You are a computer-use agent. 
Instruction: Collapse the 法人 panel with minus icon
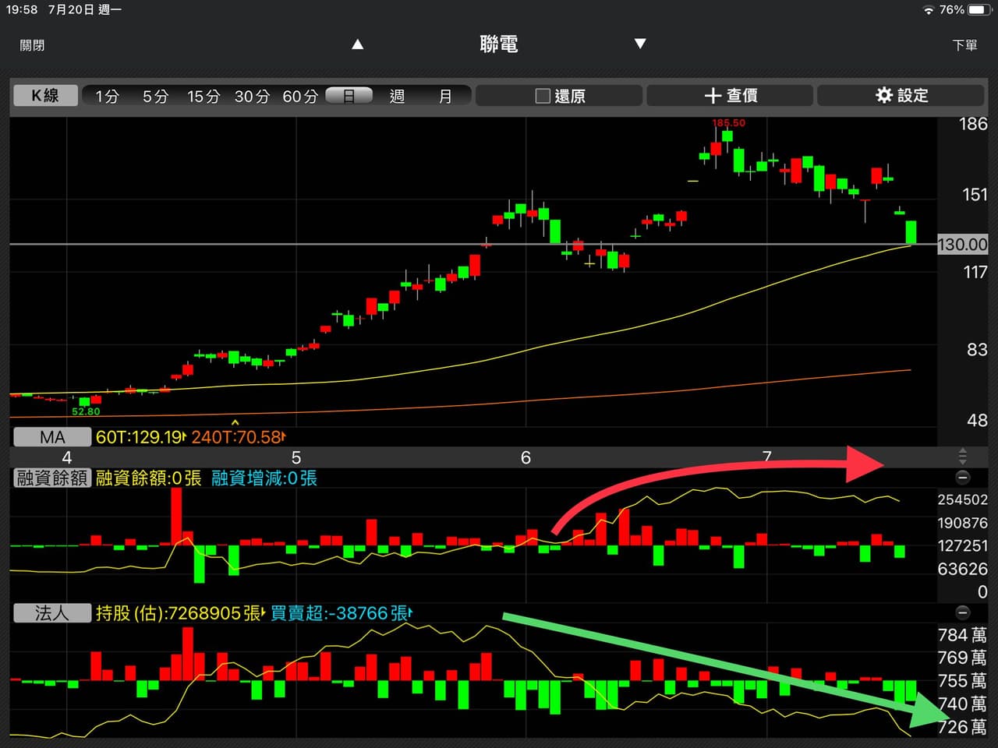tap(963, 612)
